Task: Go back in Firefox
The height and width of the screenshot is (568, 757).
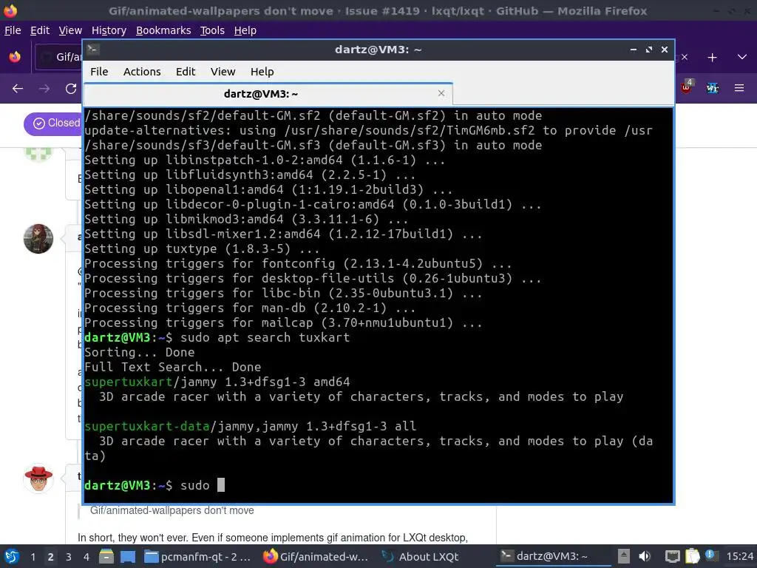Action: (18, 89)
